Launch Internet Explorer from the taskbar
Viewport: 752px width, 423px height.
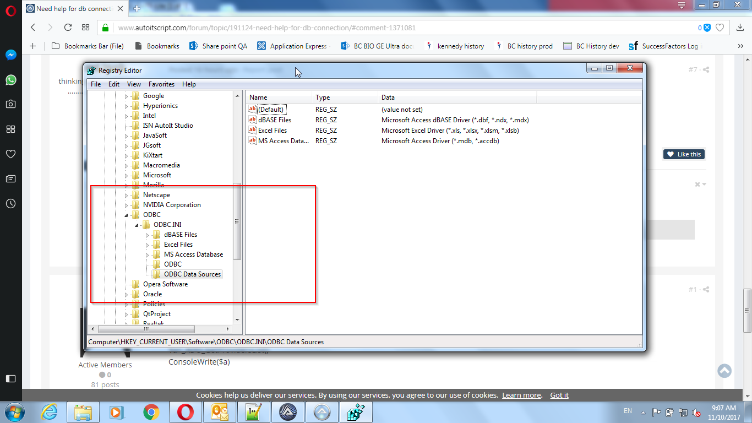[48, 411]
